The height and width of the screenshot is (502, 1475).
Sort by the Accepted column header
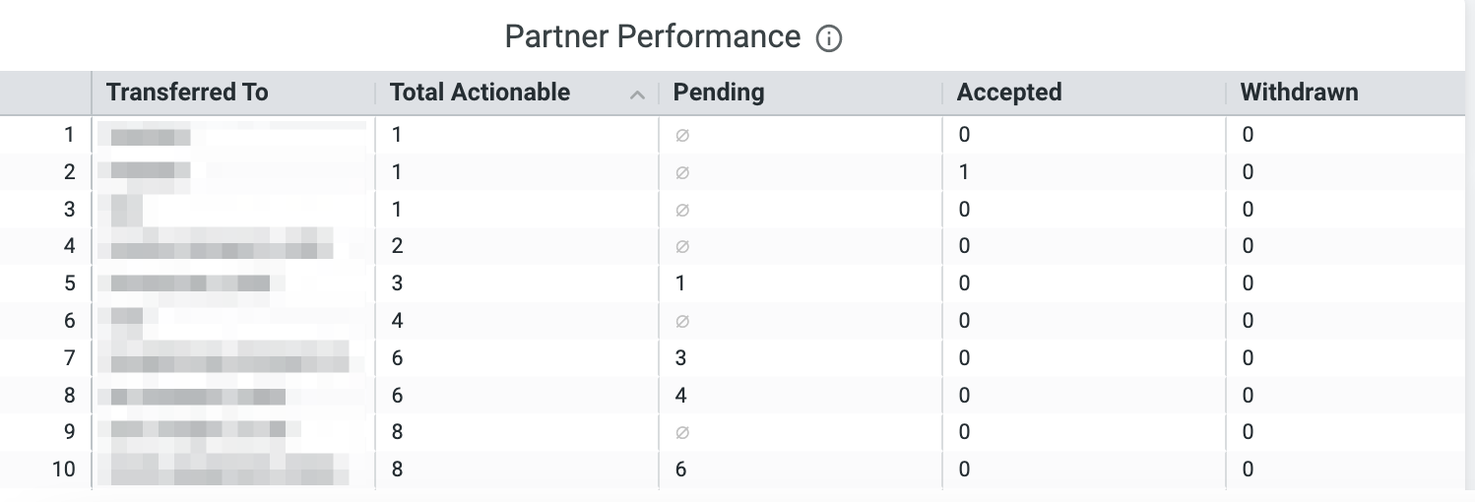click(1009, 93)
